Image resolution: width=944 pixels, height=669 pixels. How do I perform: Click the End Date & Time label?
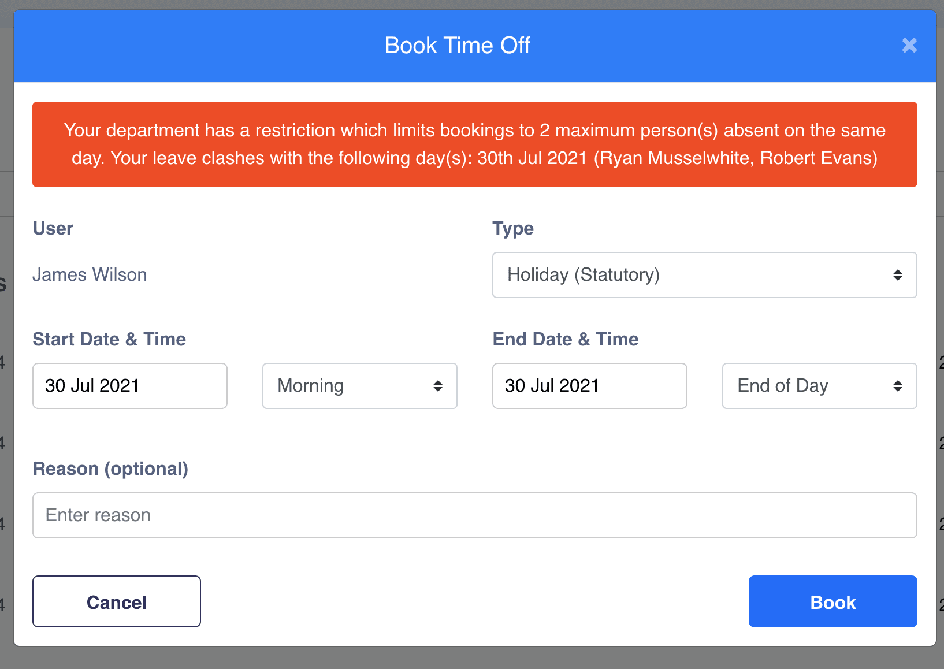click(566, 339)
